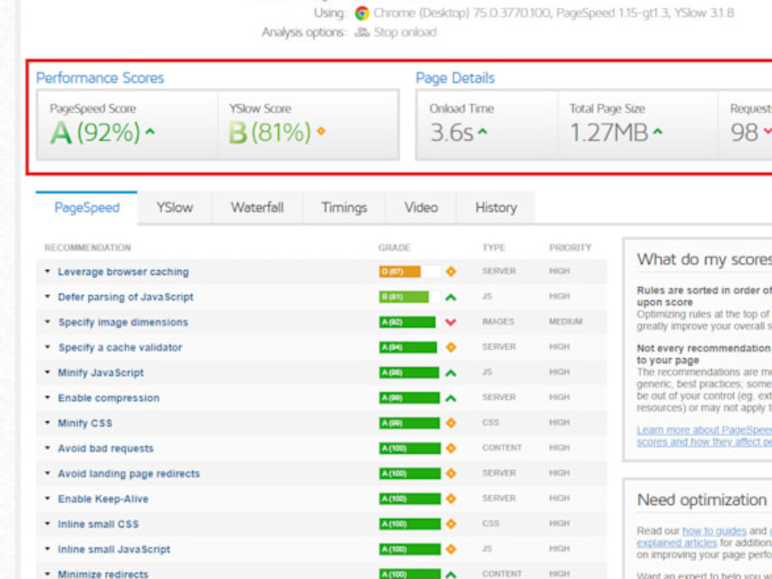Viewport: 772px width, 579px height.
Task: Select the Timings tab
Action: tap(344, 208)
